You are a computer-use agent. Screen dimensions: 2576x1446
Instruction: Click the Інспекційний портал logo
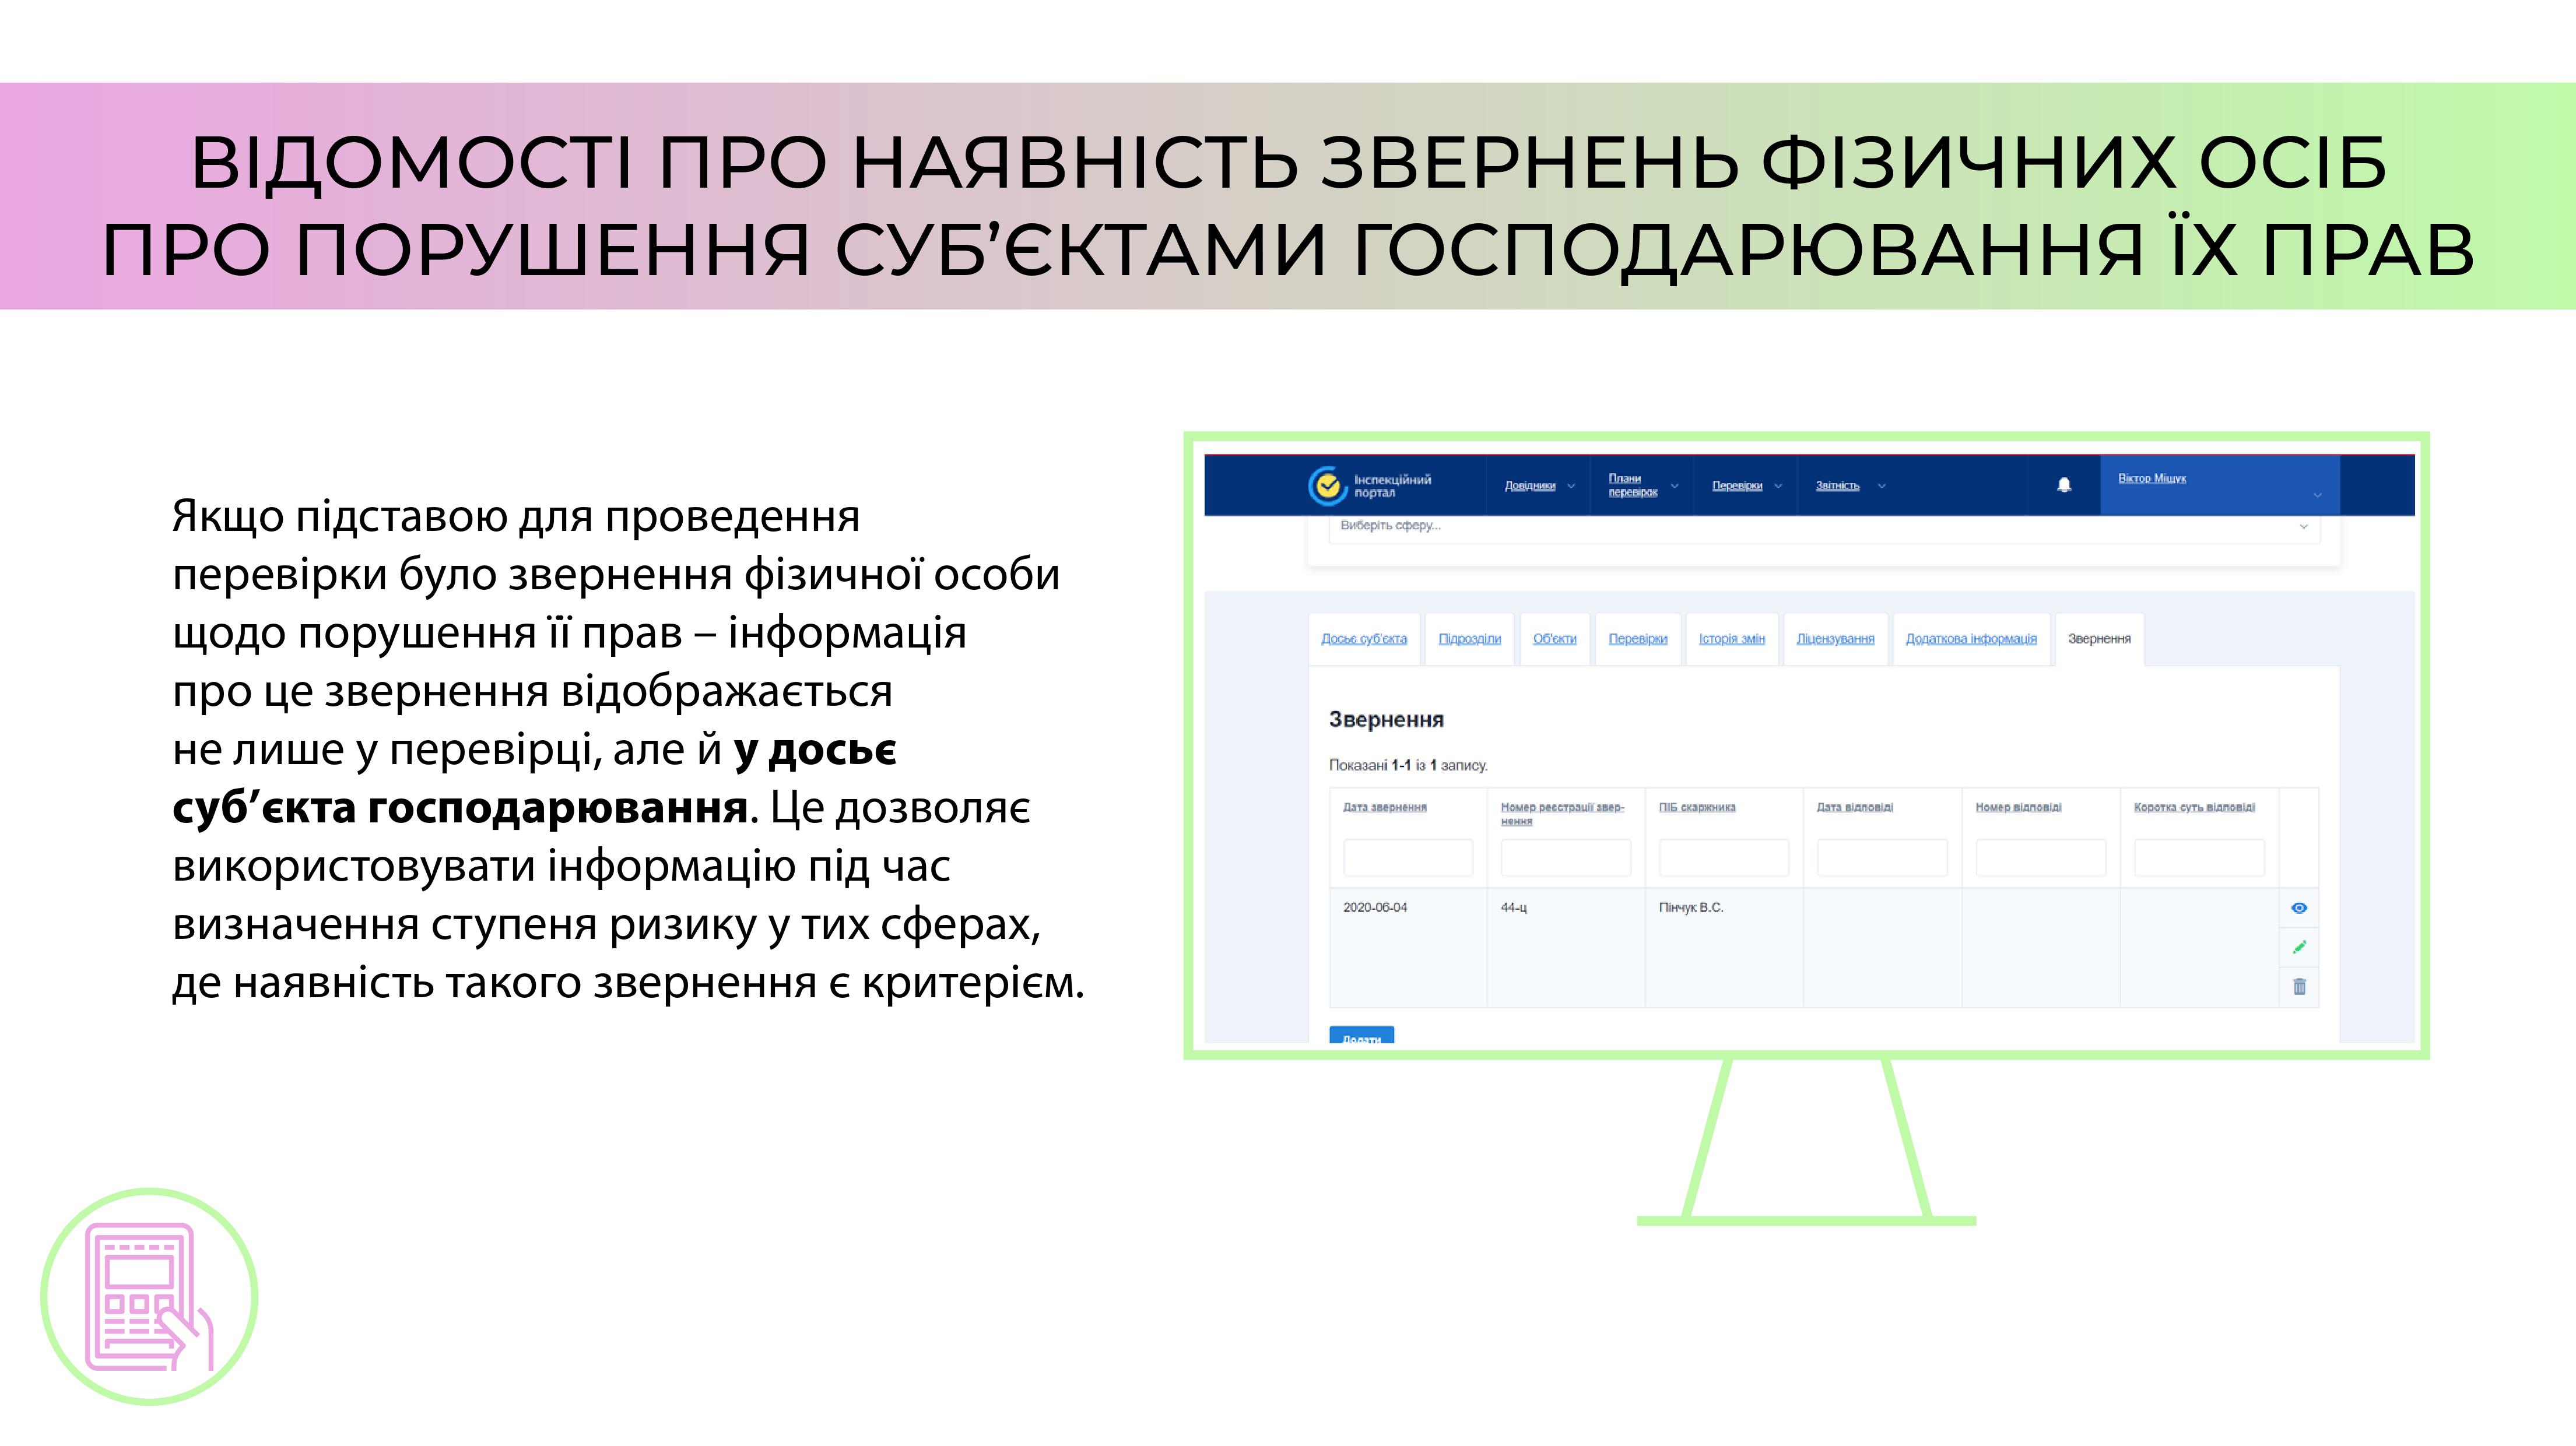click(x=1369, y=485)
